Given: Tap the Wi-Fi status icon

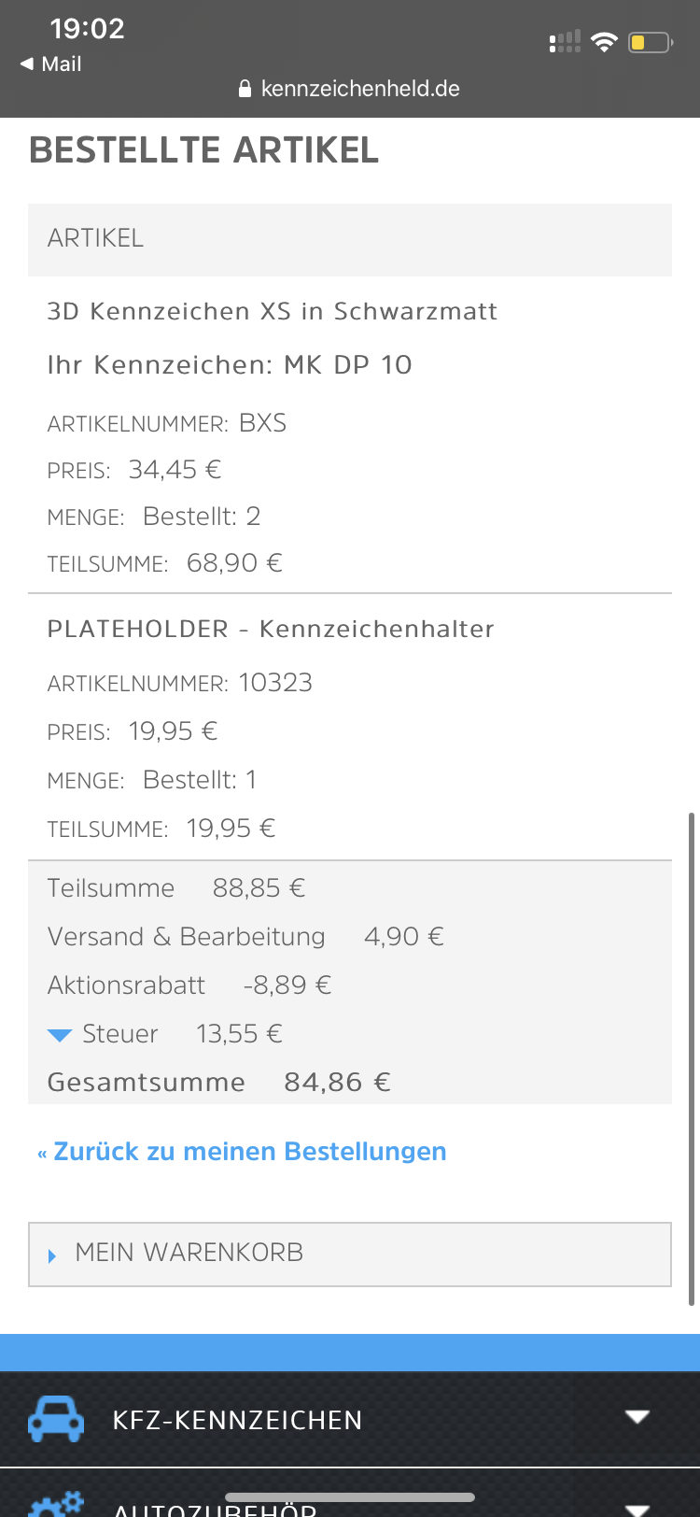Looking at the screenshot, I should click(x=605, y=42).
